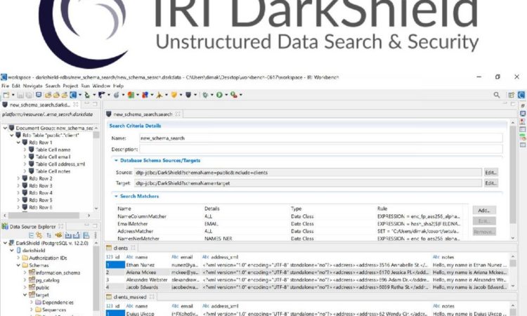Collapse Rdb Row 1 tree node
The height and width of the screenshot is (316, 527).
18,143
